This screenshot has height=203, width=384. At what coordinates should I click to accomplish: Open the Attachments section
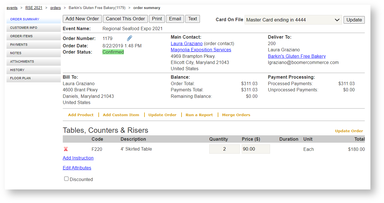pos(23,61)
